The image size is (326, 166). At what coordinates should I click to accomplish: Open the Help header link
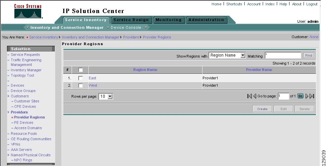pyautogui.click(x=283, y=4)
